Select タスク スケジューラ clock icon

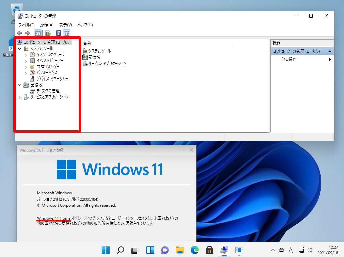click(32, 55)
